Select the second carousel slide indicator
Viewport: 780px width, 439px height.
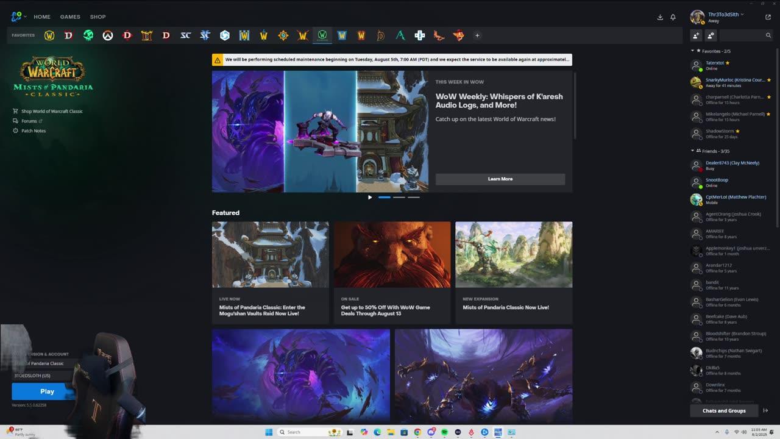pos(399,197)
